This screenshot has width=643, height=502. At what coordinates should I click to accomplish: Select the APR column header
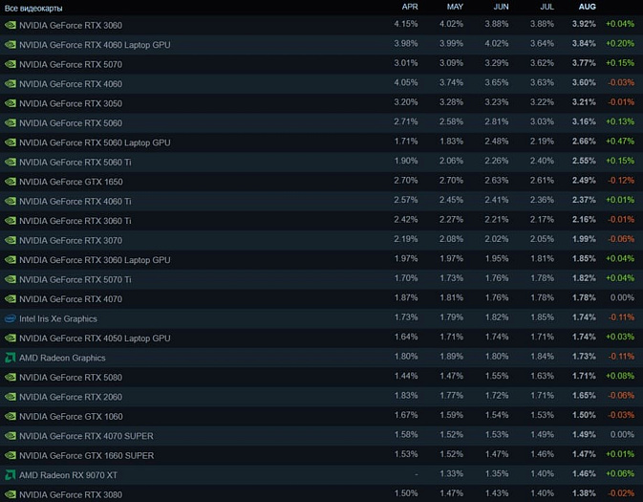410,7
